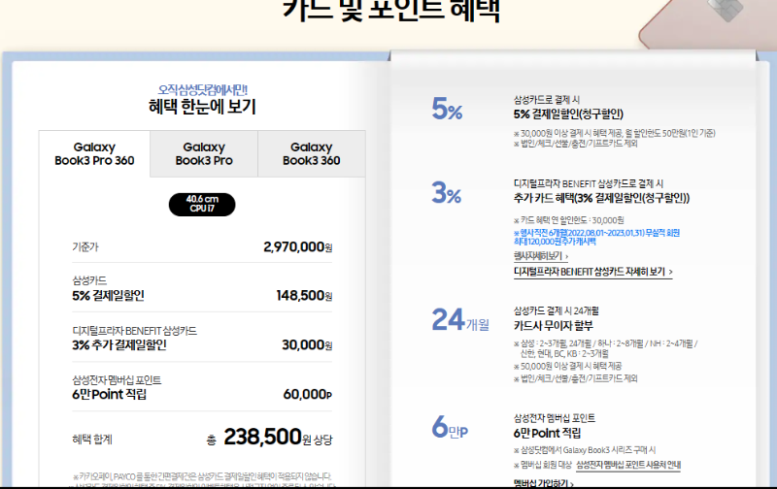This screenshot has height=489, width=777.
Task: Click the 카드사 무이자 할부 title
Action: coord(554,326)
